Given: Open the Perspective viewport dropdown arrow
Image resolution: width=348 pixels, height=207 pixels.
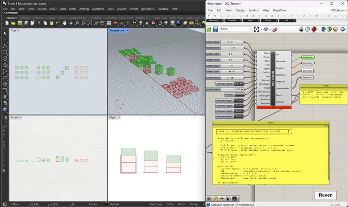Looking at the screenshot, I should click(127, 31).
